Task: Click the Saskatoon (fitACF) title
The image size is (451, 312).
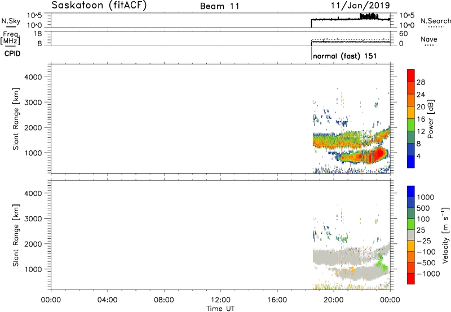Action: point(99,6)
